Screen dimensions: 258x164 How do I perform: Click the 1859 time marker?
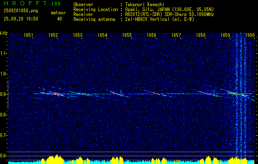(x=225, y=35)
